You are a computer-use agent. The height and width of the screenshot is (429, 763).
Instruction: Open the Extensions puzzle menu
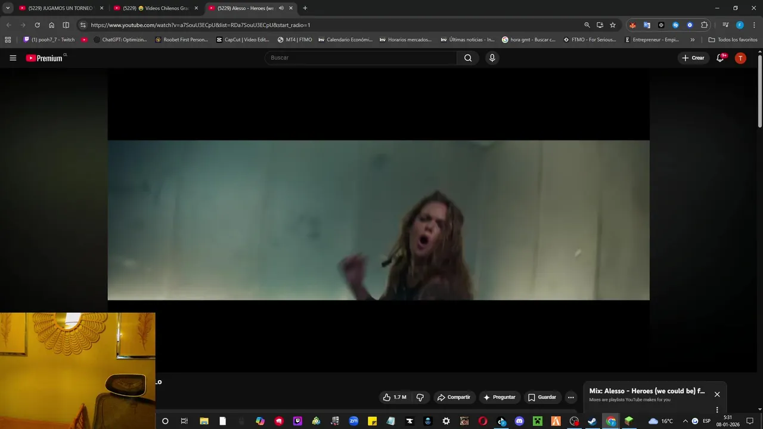coord(705,25)
